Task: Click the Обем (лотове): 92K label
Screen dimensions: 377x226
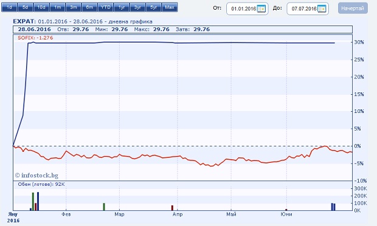Action: tap(41, 184)
